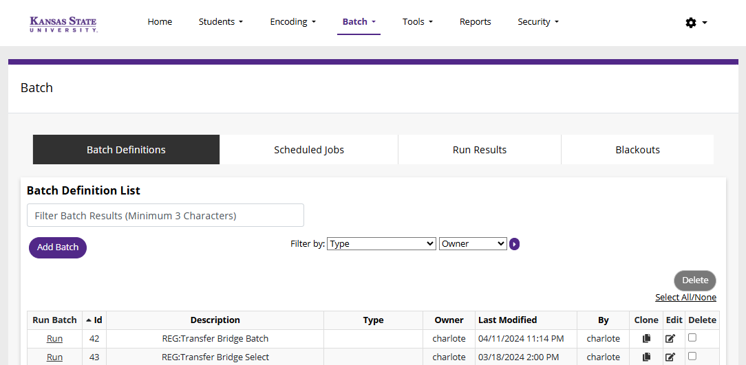The height and width of the screenshot is (365, 746).
Task: Click the Add Batch button
Action: (x=58, y=247)
